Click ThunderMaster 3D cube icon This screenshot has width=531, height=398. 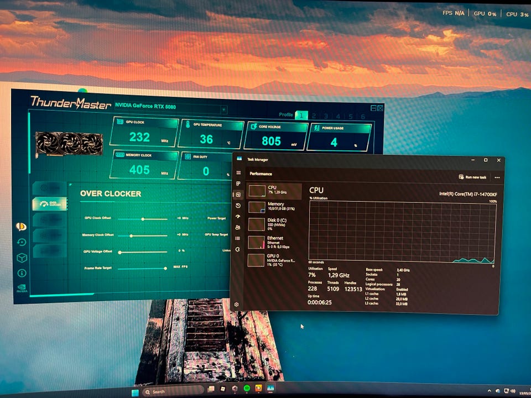click(22, 258)
